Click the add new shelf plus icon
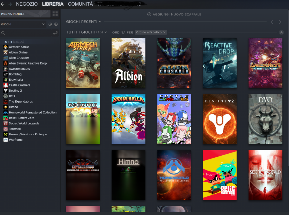 tap(149, 14)
